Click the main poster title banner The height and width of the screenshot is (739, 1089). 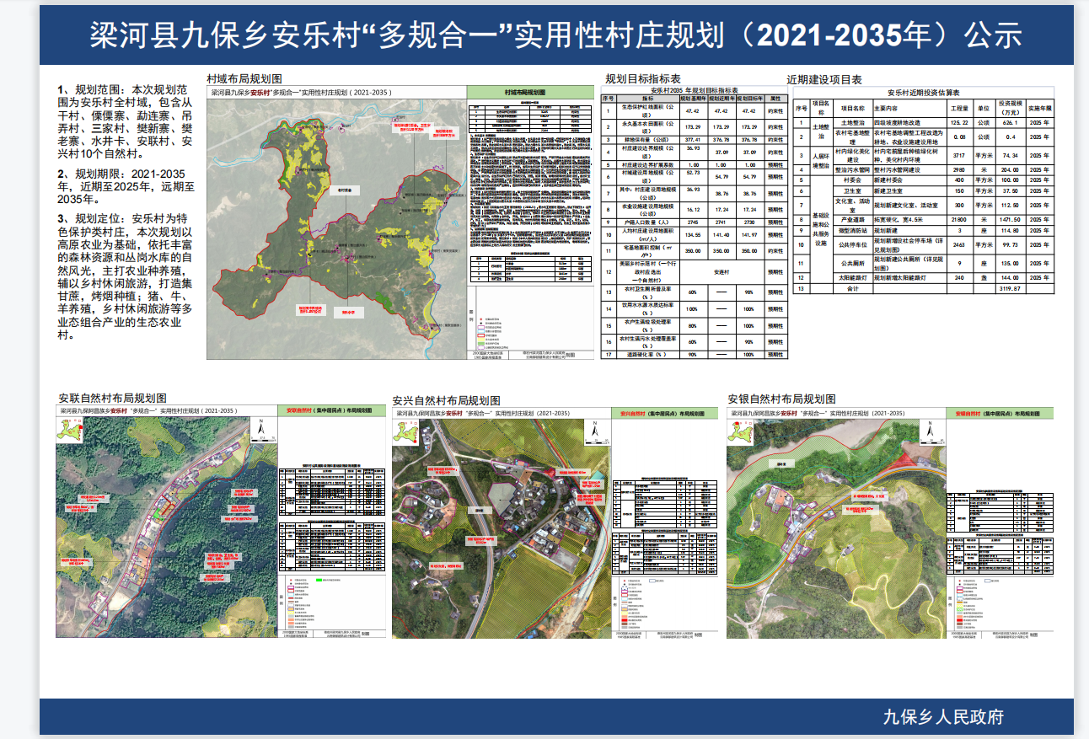(555, 35)
